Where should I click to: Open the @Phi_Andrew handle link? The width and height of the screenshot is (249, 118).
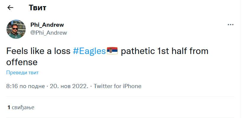[48, 33]
